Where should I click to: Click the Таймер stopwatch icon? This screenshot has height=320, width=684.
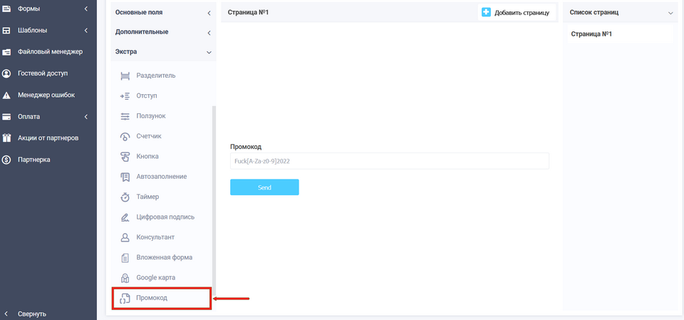(x=125, y=197)
